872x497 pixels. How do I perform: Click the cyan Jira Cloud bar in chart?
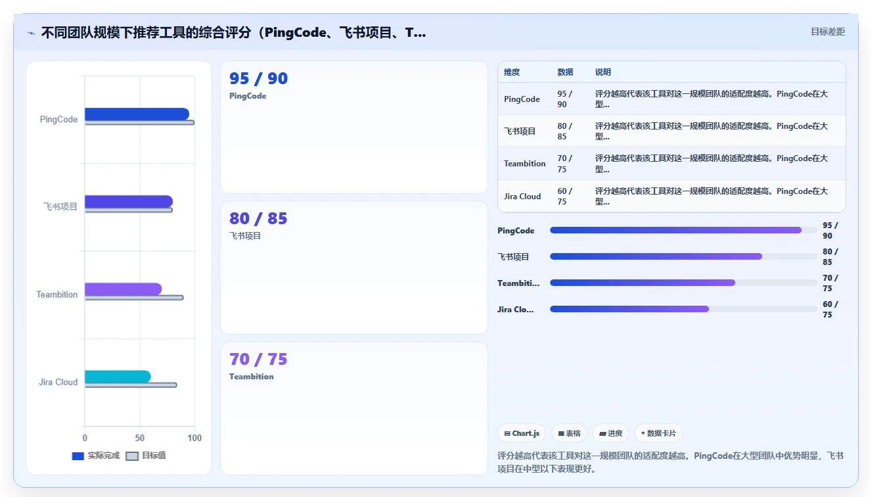[118, 377]
